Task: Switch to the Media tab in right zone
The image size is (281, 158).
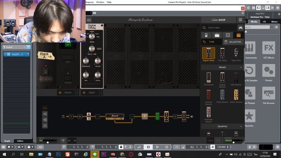Action: point(254,22)
